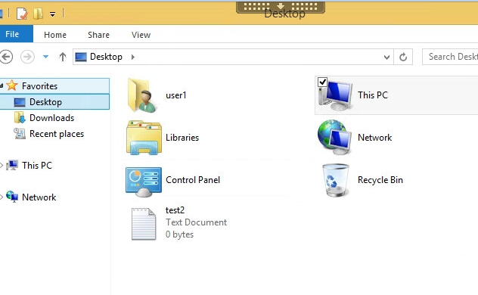Viewport: 478px width, 295px height.
Task: Open the File menu tab
Action: click(17, 34)
